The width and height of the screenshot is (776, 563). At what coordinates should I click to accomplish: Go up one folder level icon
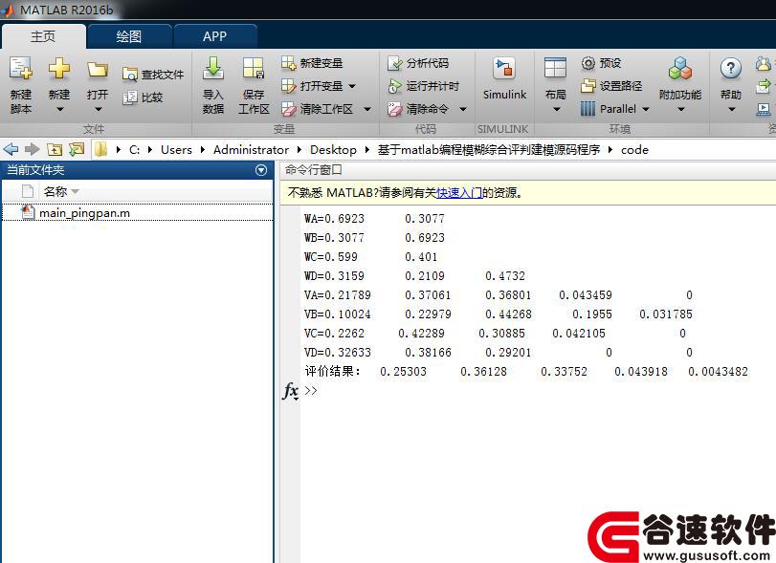pos(55,149)
